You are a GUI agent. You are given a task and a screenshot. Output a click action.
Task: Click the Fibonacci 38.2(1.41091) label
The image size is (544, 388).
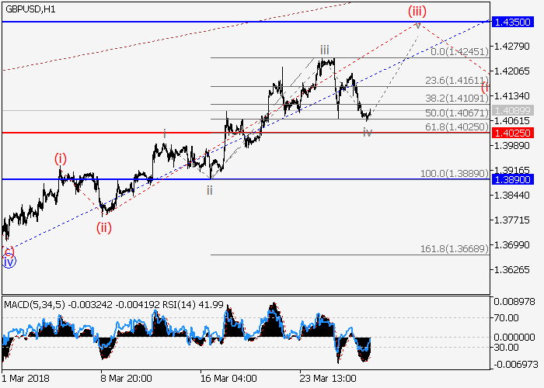[457, 99]
